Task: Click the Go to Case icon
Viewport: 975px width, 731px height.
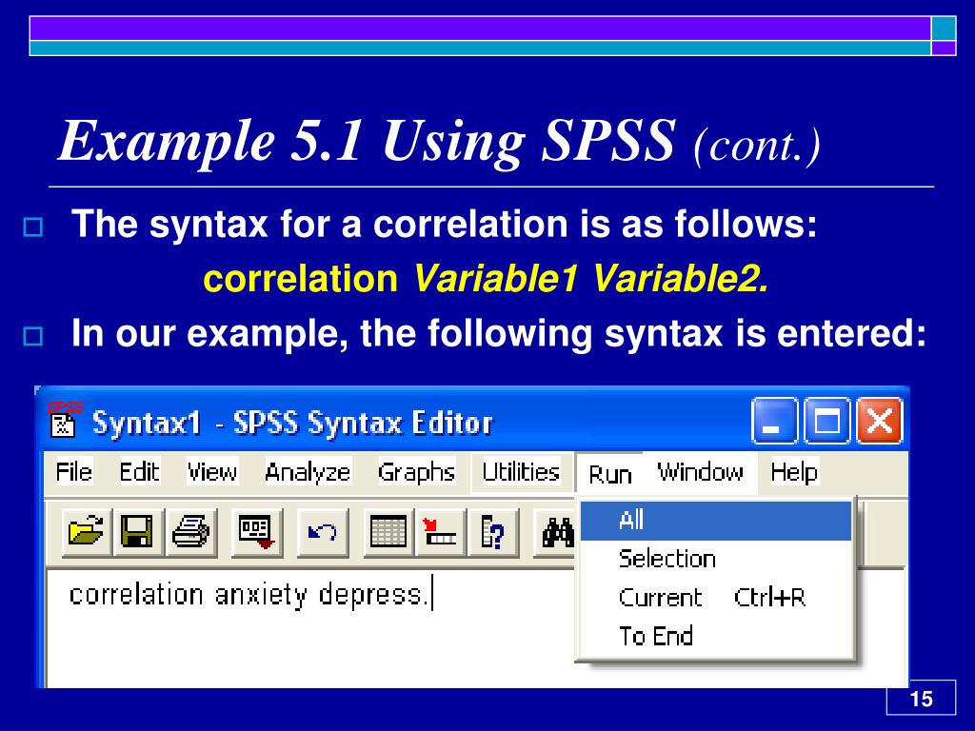Action: click(x=440, y=532)
